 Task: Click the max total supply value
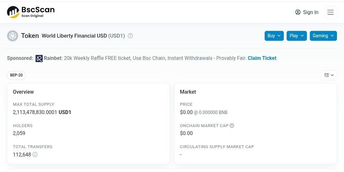(x=42, y=112)
